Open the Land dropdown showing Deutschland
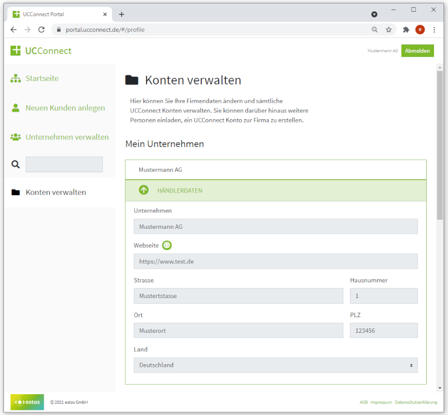This screenshot has height=415, width=448. [x=276, y=365]
